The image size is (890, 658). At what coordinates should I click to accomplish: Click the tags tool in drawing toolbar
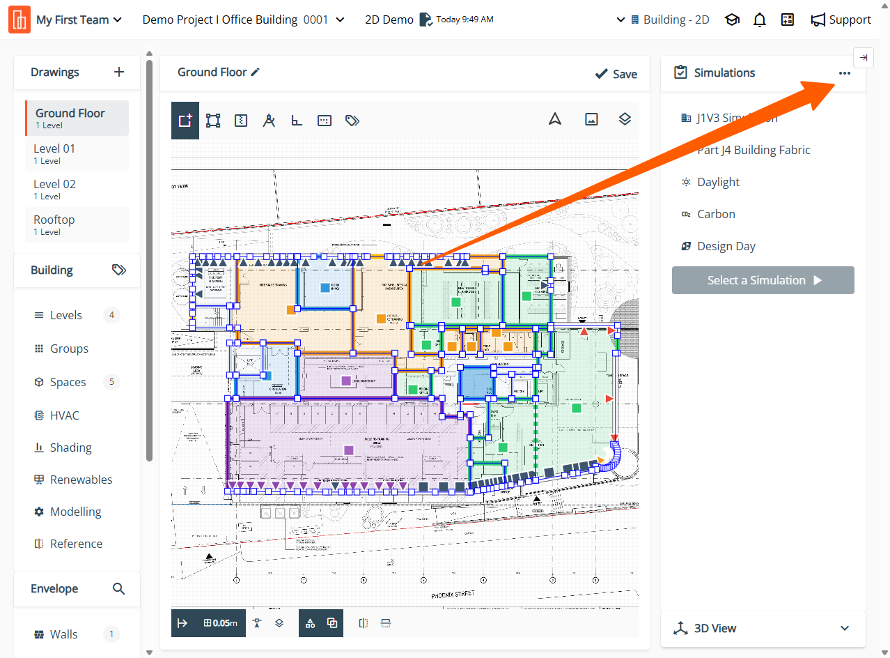point(352,121)
